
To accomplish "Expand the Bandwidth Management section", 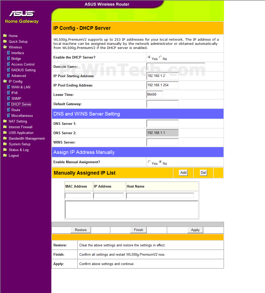I will click(27, 138).
